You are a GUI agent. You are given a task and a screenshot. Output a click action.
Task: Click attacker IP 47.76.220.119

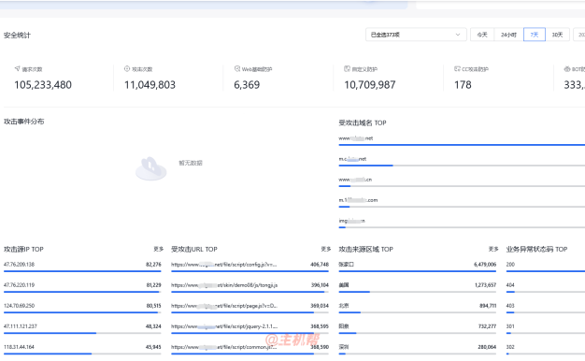(19, 285)
